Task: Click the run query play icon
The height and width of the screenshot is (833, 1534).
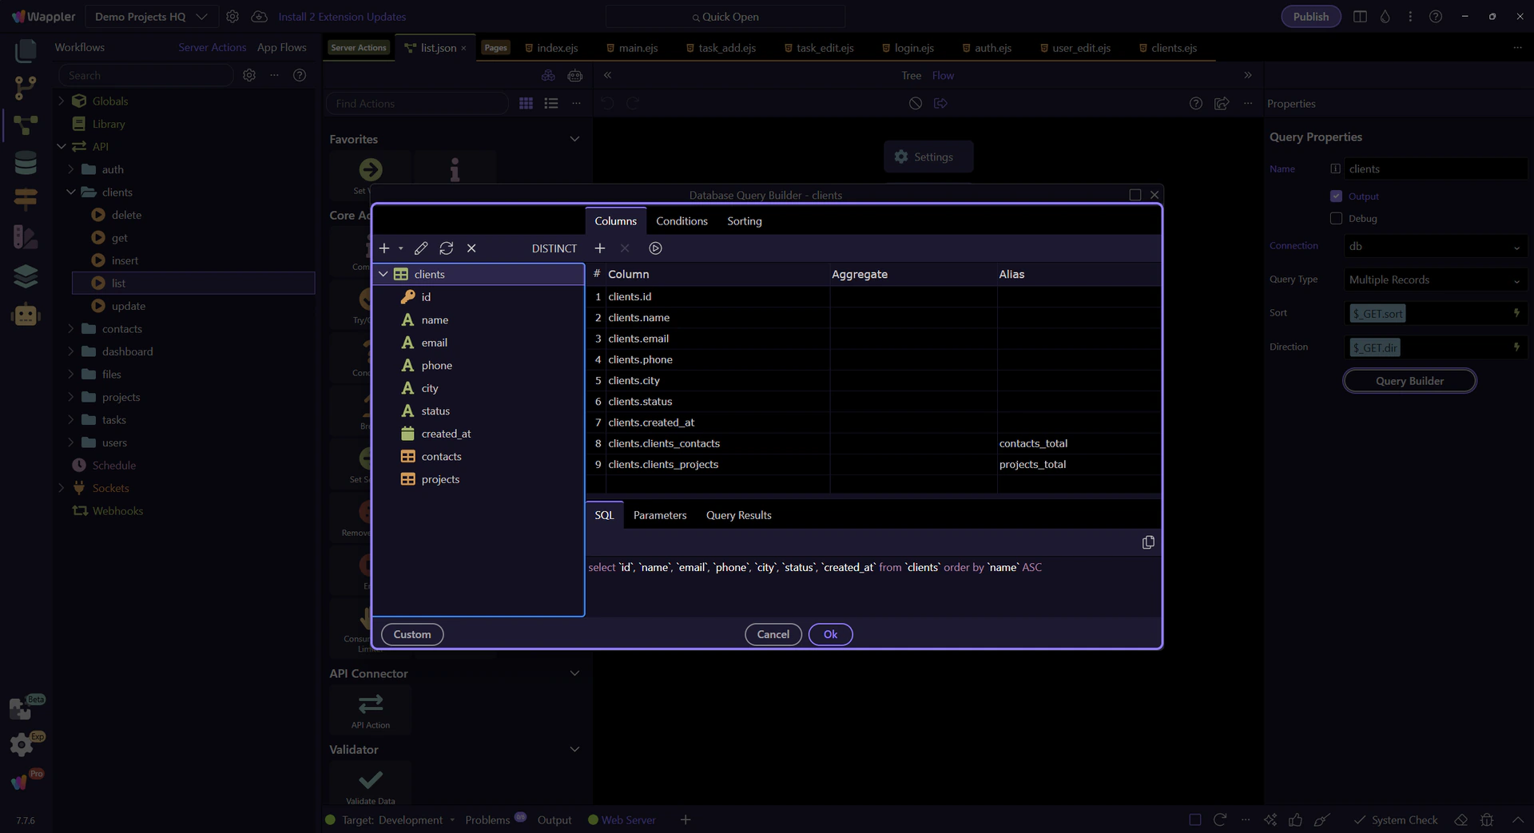Action: click(655, 248)
